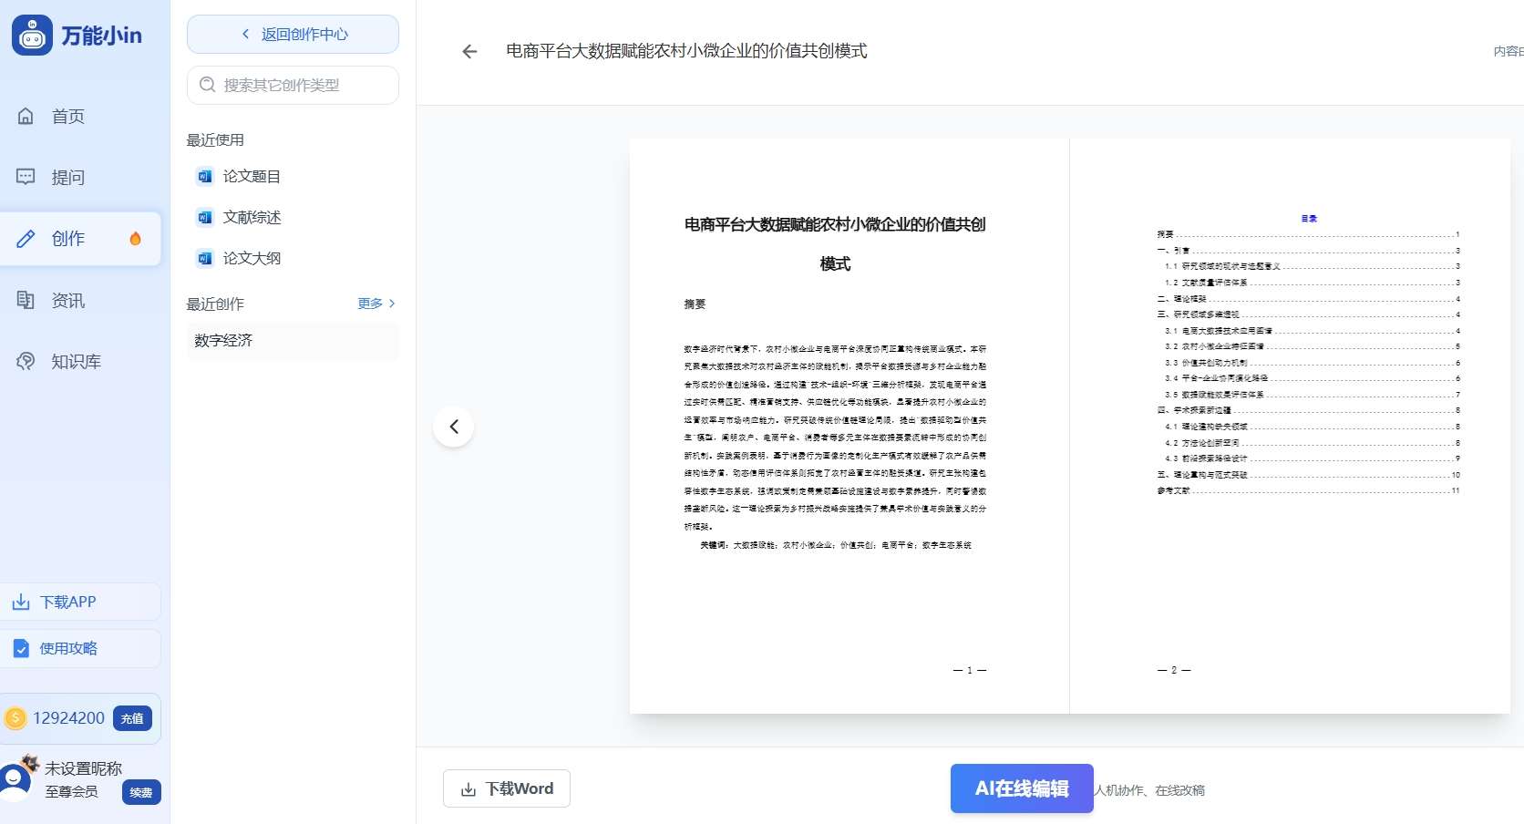Image resolution: width=1524 pixels, height=824 pixels.
Task: Select the 创作 pencil icon in sidebar
Action: coord(26,239)
